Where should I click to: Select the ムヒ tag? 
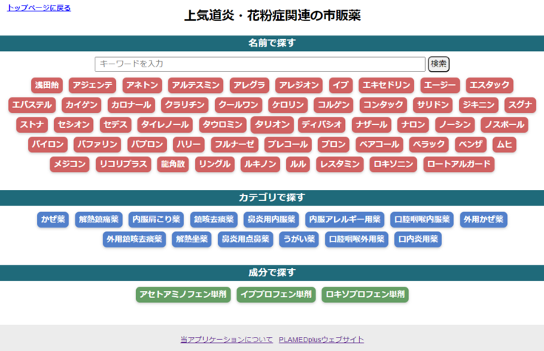tap(504, 145)
